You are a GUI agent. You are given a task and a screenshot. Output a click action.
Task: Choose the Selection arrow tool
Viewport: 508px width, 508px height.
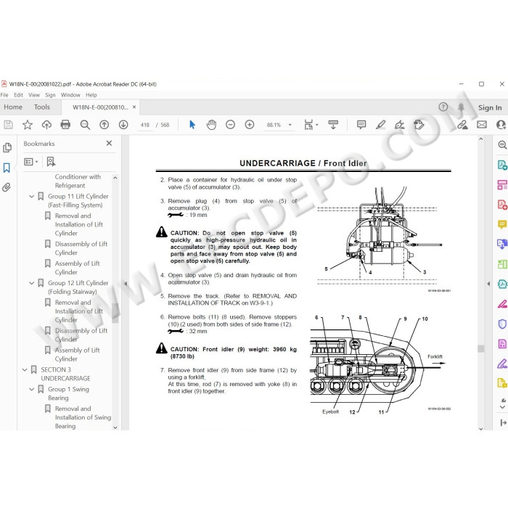192,125
